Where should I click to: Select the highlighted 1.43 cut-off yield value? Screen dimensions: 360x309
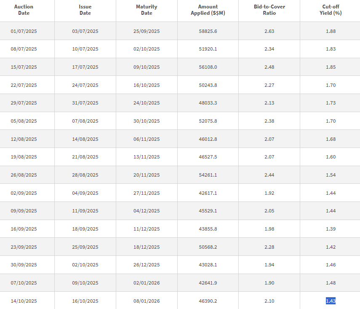point(331,301)
